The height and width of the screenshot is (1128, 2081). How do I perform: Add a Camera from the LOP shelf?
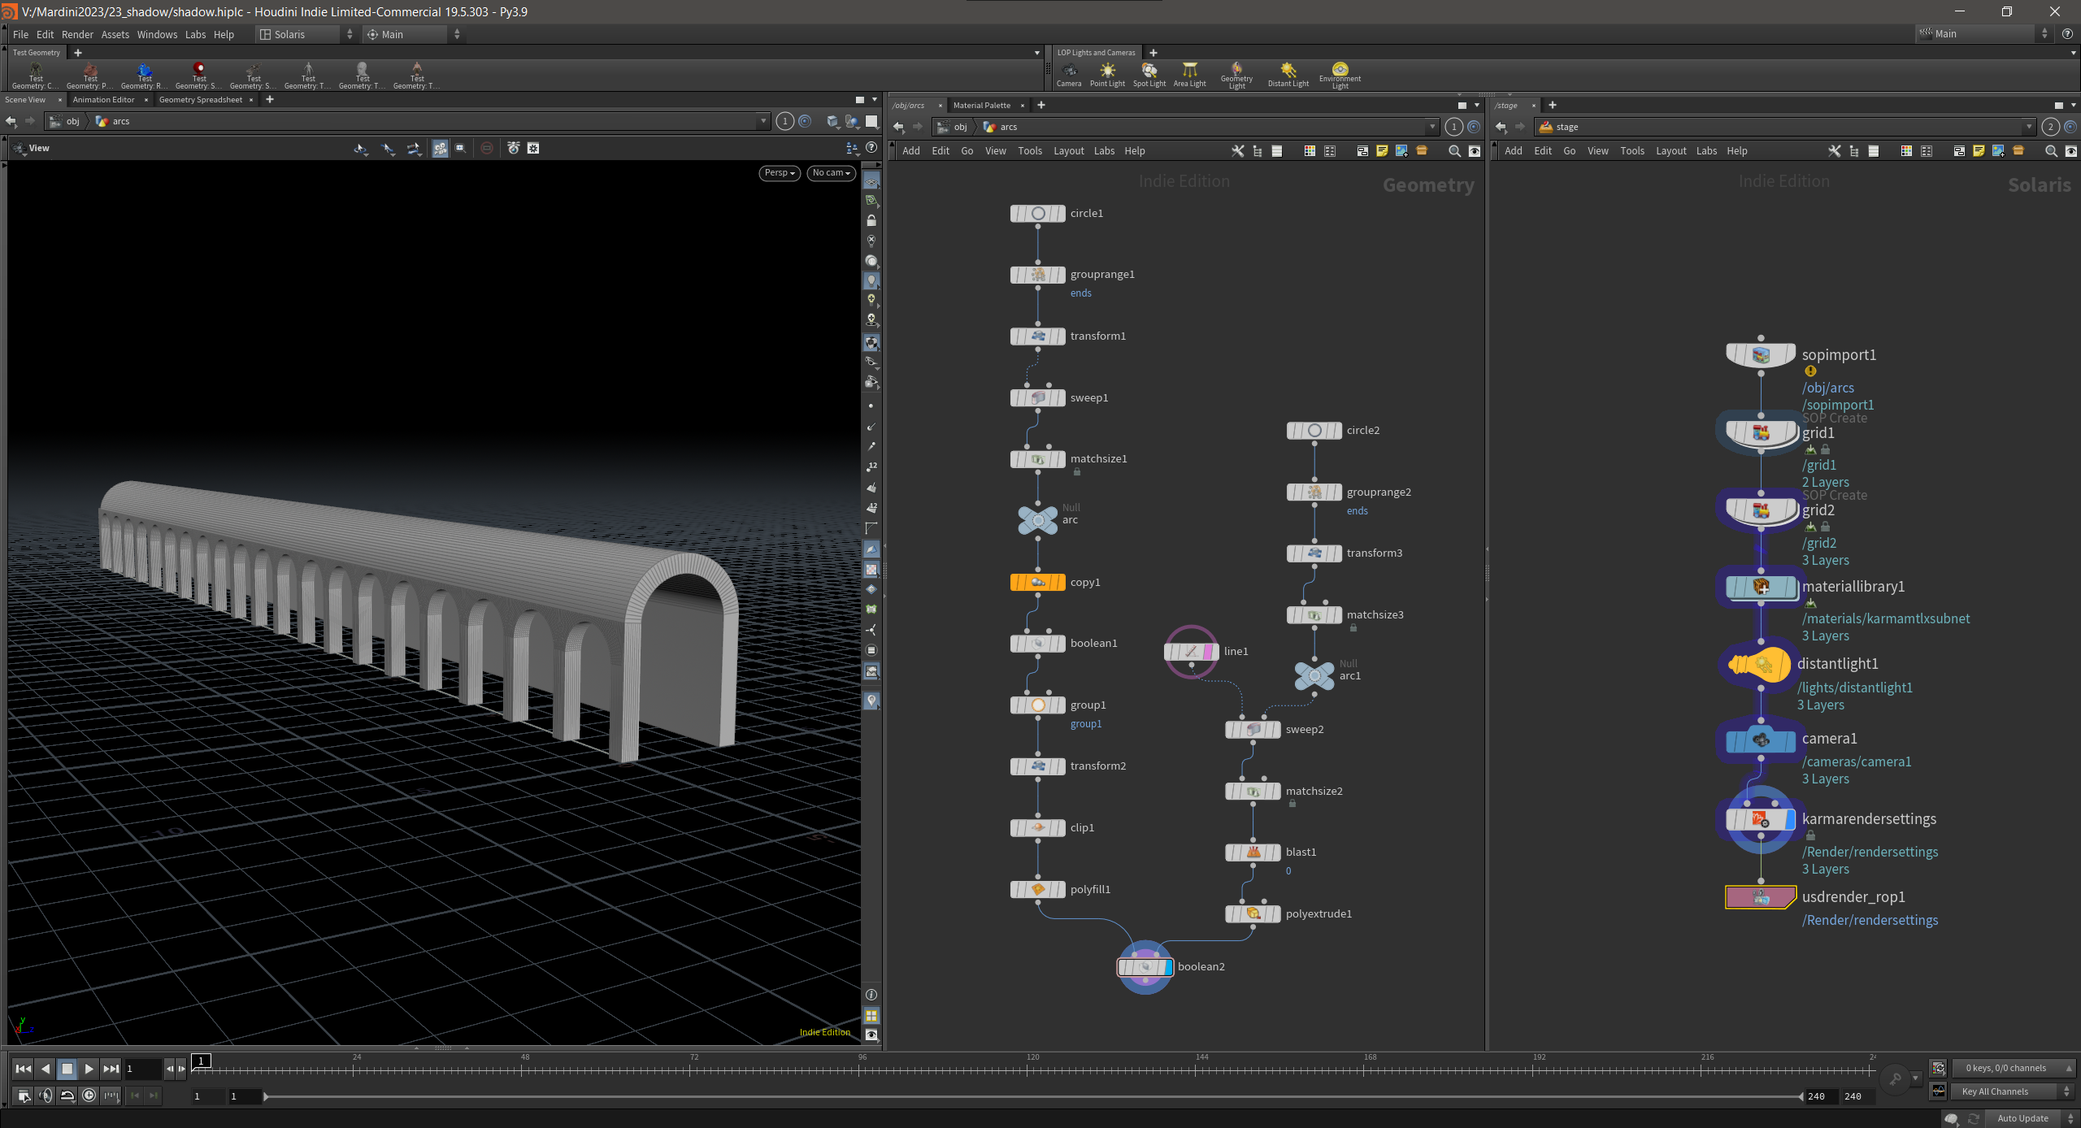(x=1068, y=74)
